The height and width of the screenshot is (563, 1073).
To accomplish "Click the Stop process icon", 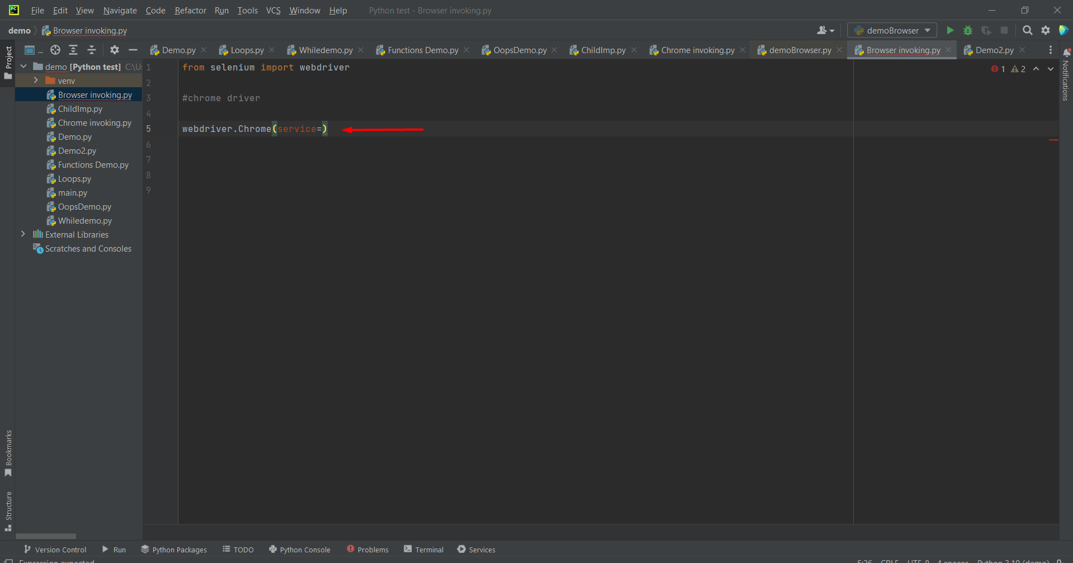I will click(x=1004, y=30).
